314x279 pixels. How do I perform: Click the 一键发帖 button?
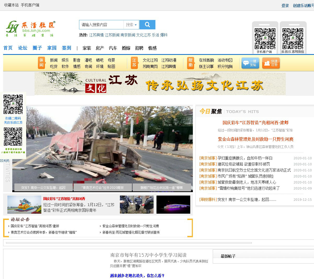pyautogui.click(x=250, y=63)
